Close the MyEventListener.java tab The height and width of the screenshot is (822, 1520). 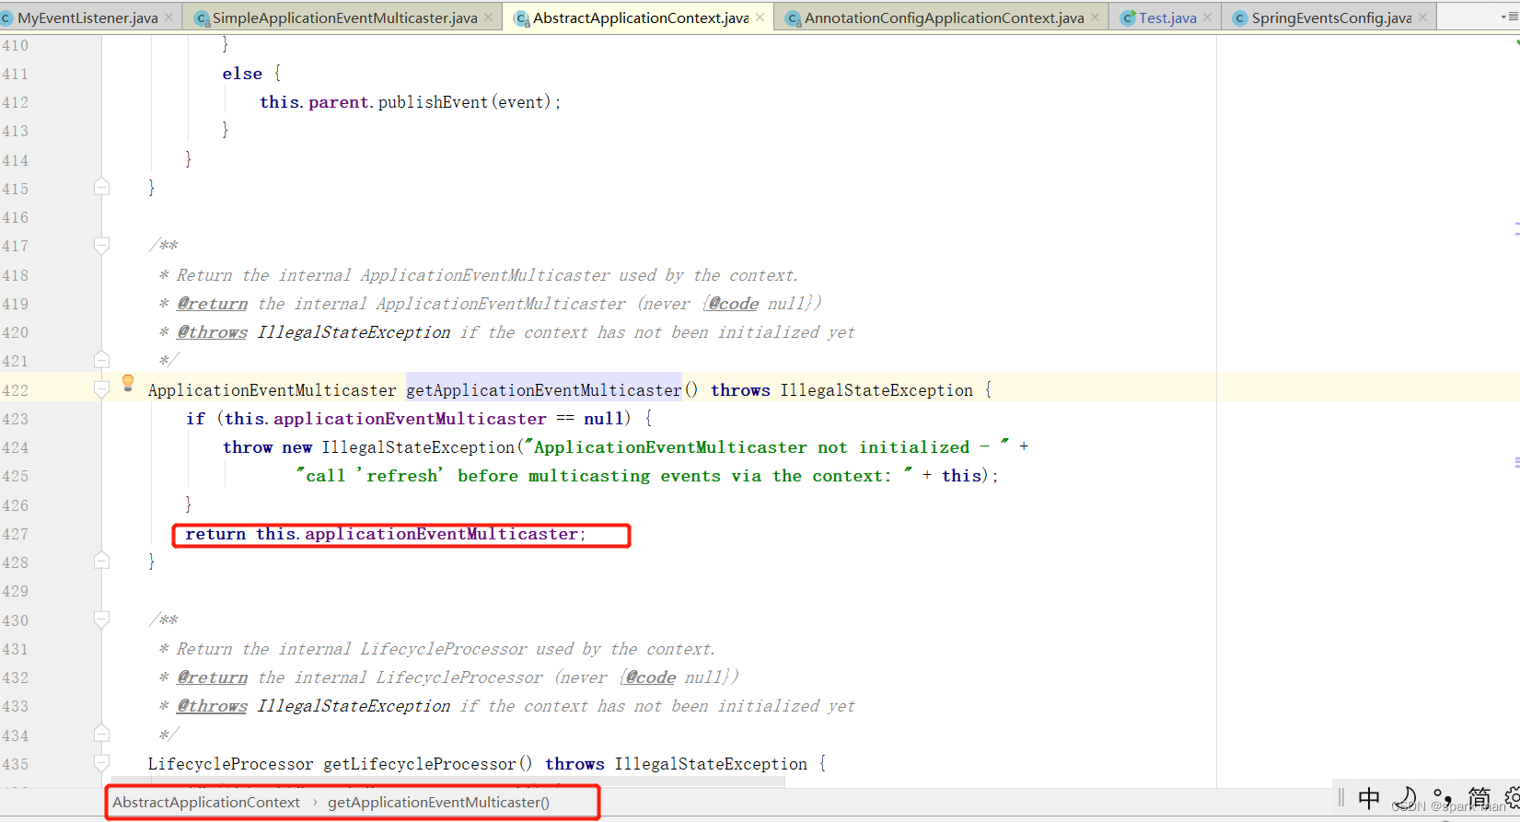[x=169, y=17]
